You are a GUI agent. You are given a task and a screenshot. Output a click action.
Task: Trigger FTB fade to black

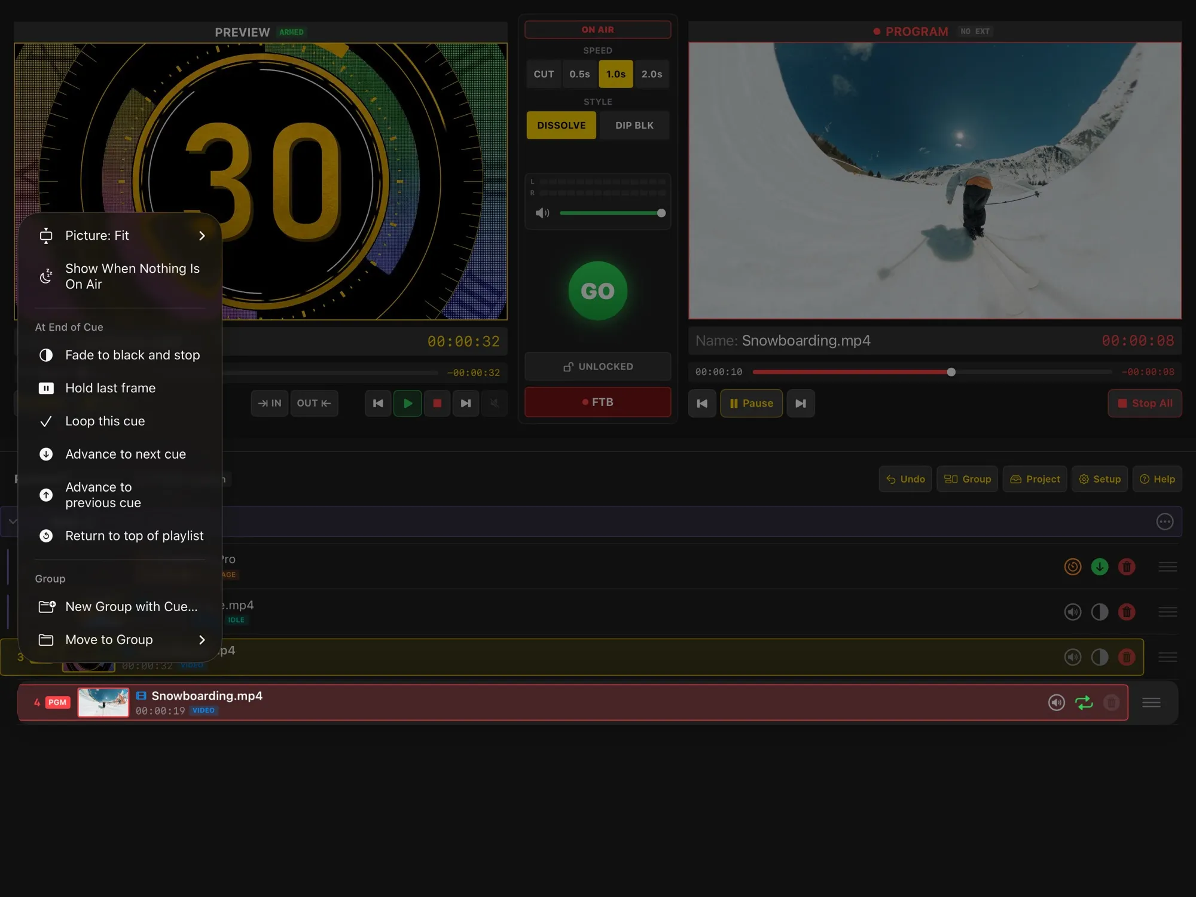pos(597,402)
